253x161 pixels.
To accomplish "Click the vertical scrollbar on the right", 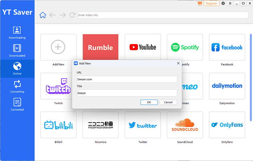I will click(251, 72).
